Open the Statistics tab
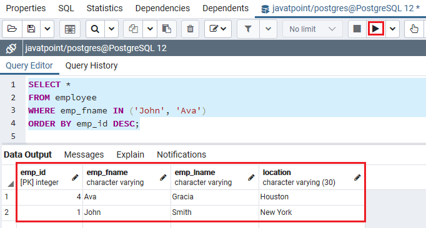This screenshot has width=426, height=228. tap(104, 8)
